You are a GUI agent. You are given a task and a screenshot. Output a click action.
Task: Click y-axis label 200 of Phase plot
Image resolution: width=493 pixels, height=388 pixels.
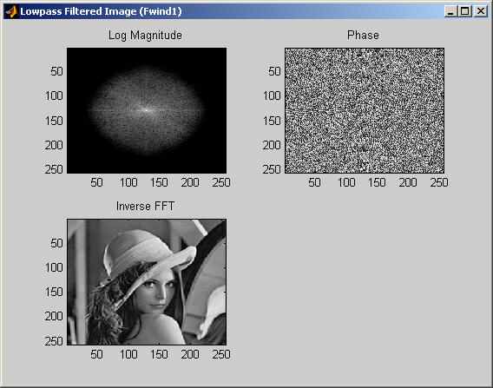(272, 145)
